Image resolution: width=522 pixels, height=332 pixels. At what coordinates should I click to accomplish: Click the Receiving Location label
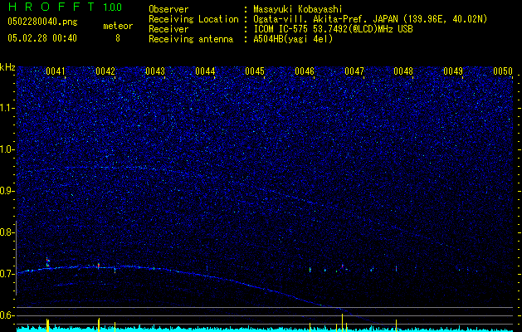tap(193, 19)
